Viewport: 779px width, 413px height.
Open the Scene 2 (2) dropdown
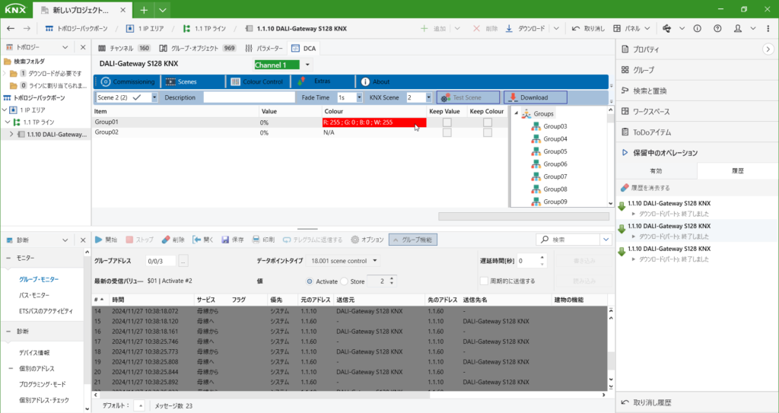[154, 97]
